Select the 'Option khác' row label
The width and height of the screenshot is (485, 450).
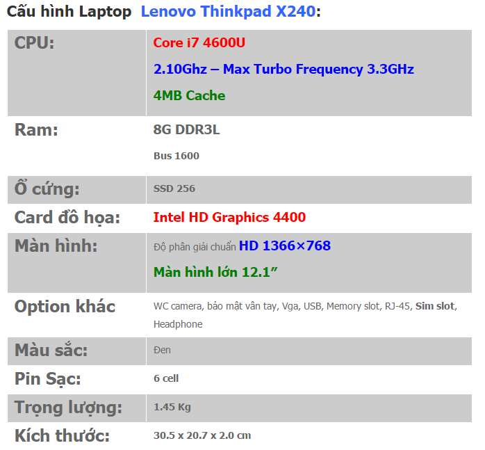click(x=65, y=306)
